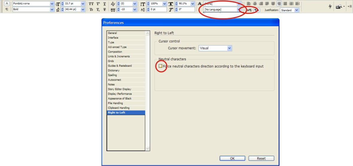Screen dimensions: 353x166
Task: Align text towards spine
Action: pos(291,4)
